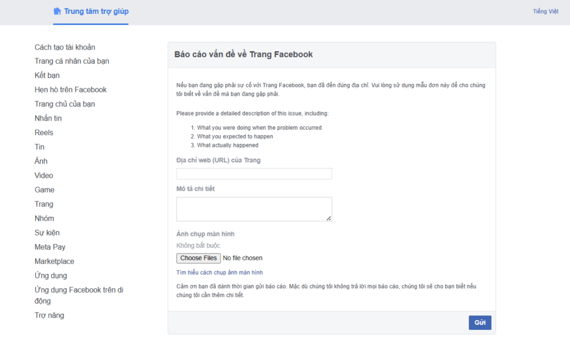
Task: Select Nhóm help topic
Action: click(x=44, y=219)
